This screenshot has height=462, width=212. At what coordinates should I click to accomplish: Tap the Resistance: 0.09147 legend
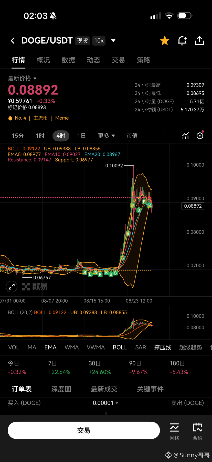tap(29, 160)
